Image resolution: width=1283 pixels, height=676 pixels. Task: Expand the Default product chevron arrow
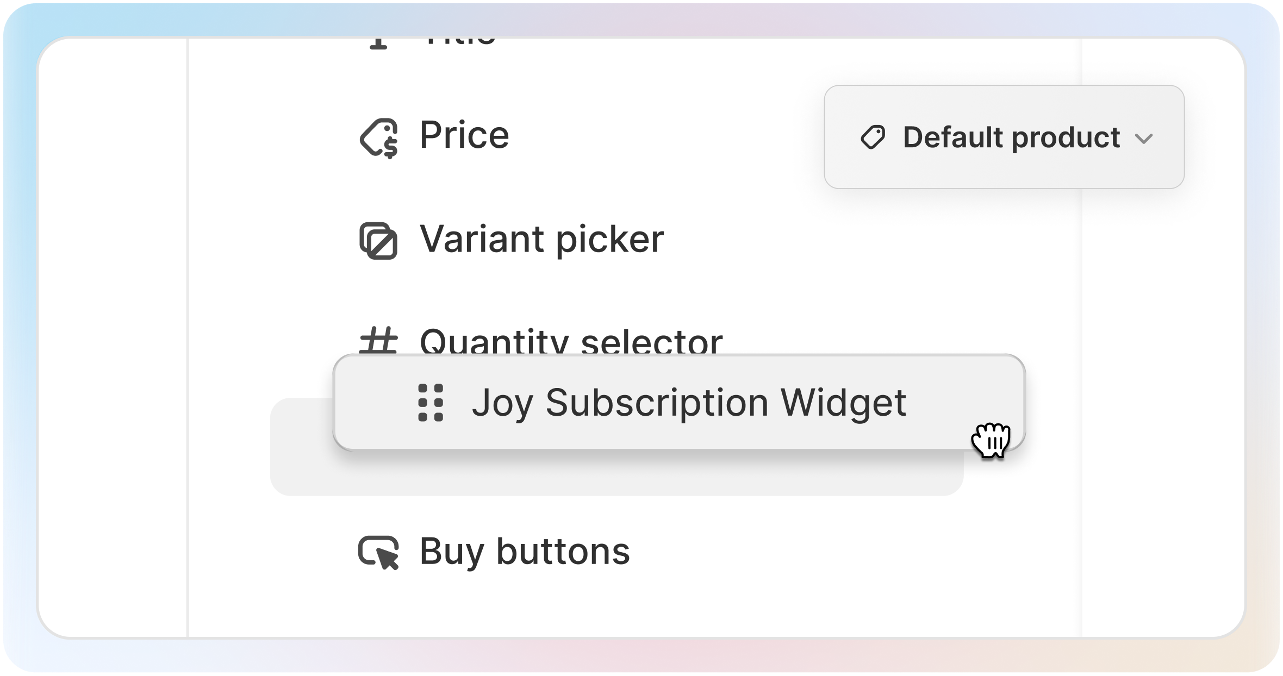pos(1144,139)
